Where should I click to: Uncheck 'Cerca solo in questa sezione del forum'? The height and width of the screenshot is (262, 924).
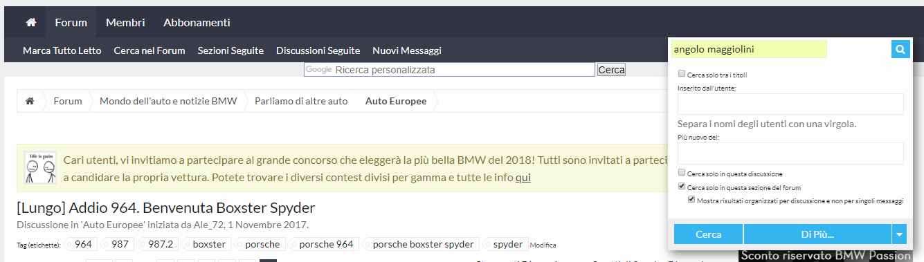[x=682, y=187]
